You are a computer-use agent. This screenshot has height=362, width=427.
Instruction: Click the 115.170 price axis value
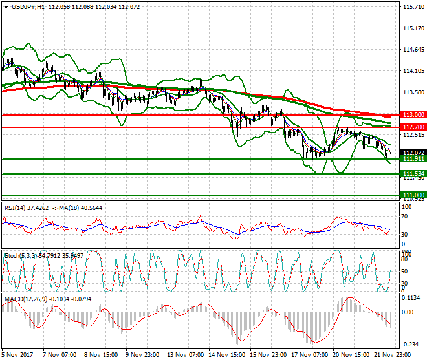pyautogui.click(x=413, y=28)
